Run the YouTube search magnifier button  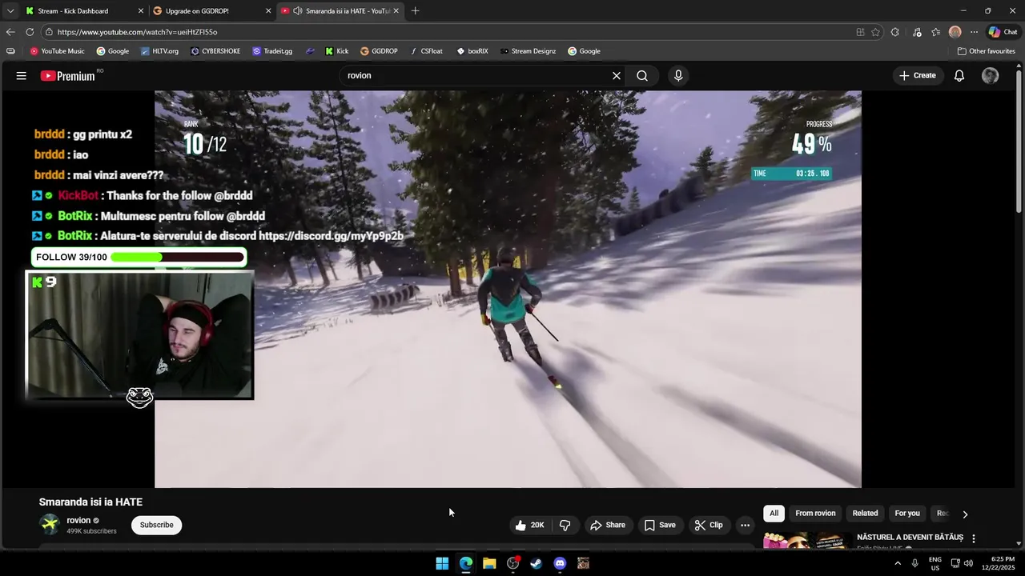pyautogui.click(x=642, y=76)
